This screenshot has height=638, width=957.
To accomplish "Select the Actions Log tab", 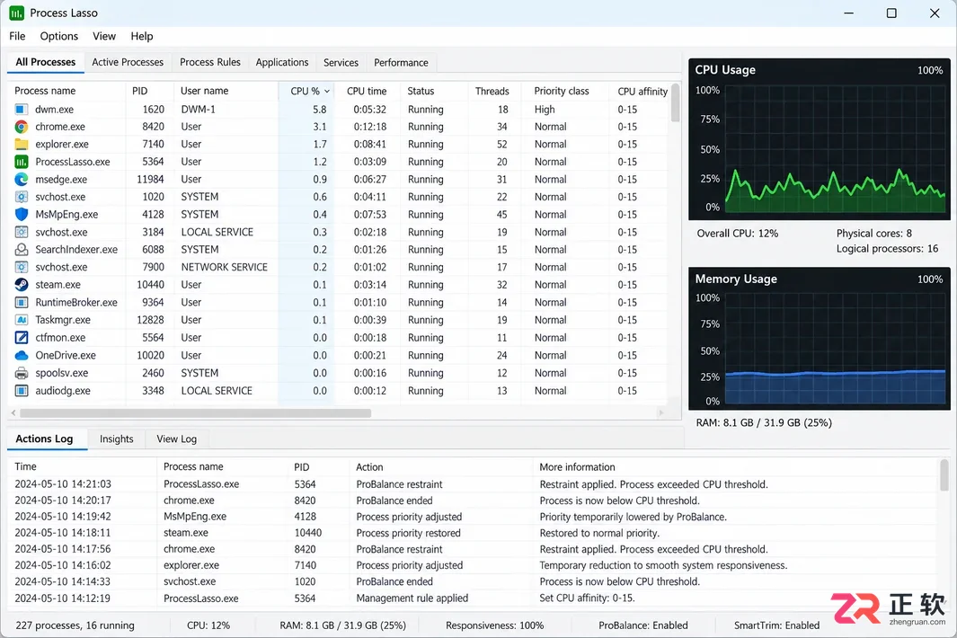I will click(45, 439).
